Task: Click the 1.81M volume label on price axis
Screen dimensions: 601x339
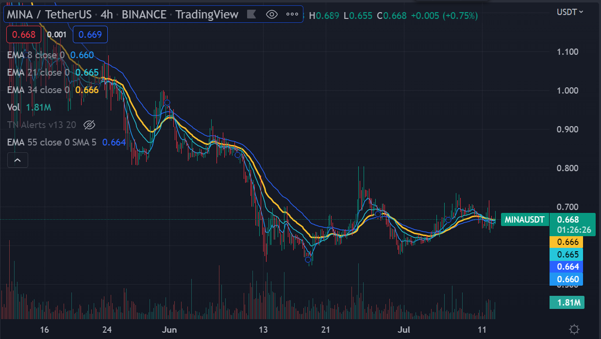Action: point(567,303)
